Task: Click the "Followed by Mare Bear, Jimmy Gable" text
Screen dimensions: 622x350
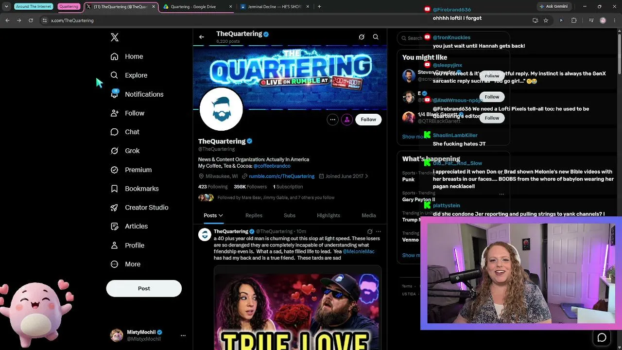Action: coord(276,198)
